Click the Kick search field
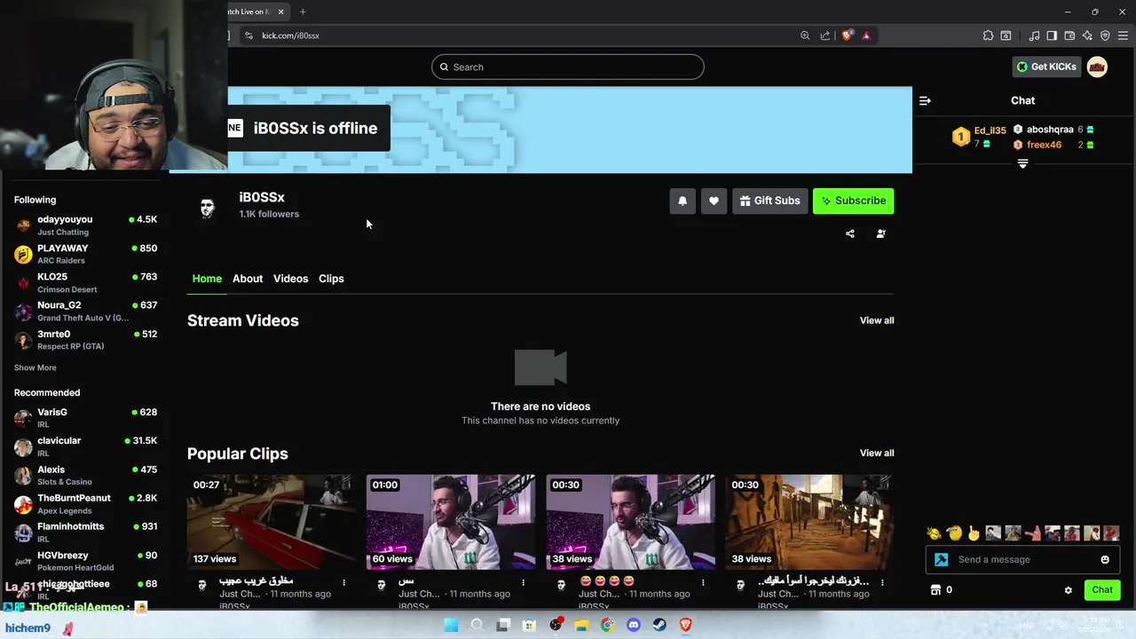 pyautogui.click(x=568, y=67)
